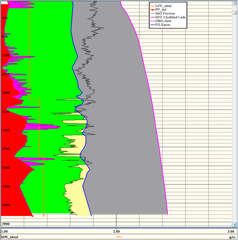238x240 pixels.
Task: Click the 1.00 scale minimum value
Action: click(x=5, y=231)
